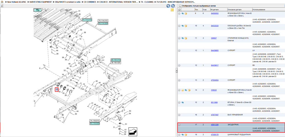Go to the home page icon
The height and width of the screenshot is (137, 285).
pyautogui.click(x=2, y=2)
